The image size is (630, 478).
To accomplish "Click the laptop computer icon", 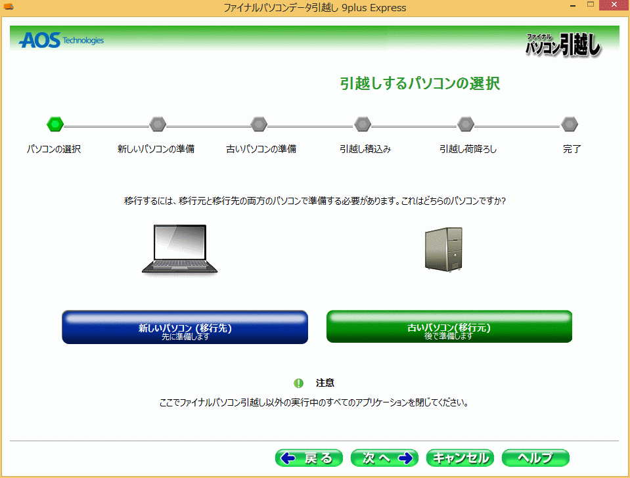I will [179, 249].
